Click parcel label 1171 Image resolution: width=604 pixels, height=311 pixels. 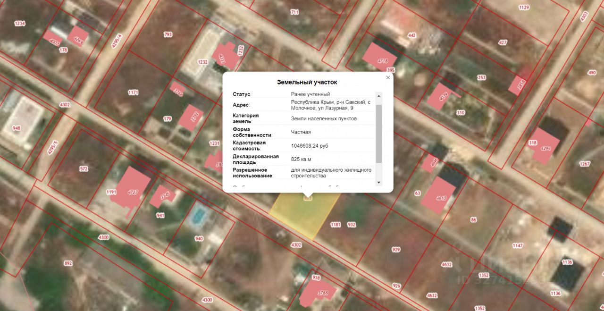[x=133, y=92]
